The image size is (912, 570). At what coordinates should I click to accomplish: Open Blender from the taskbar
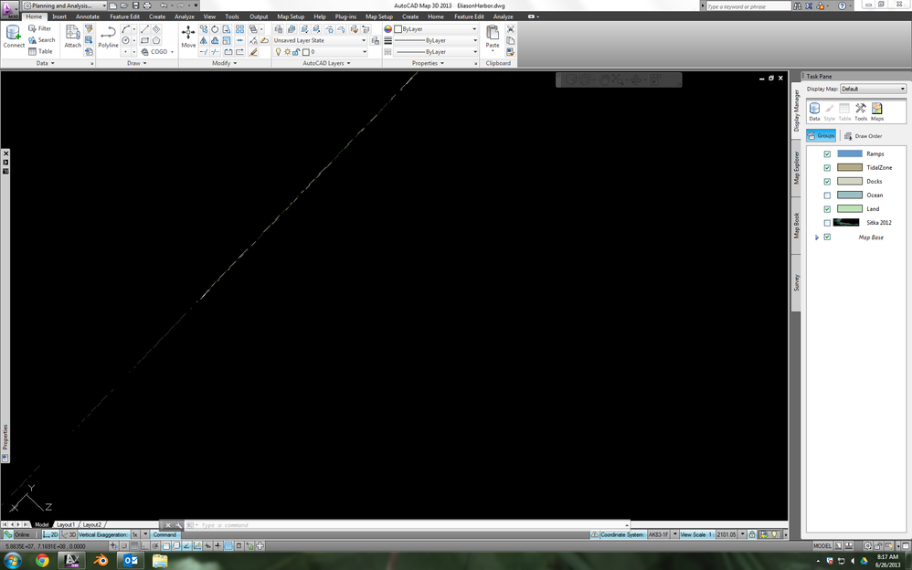(101, 561)
